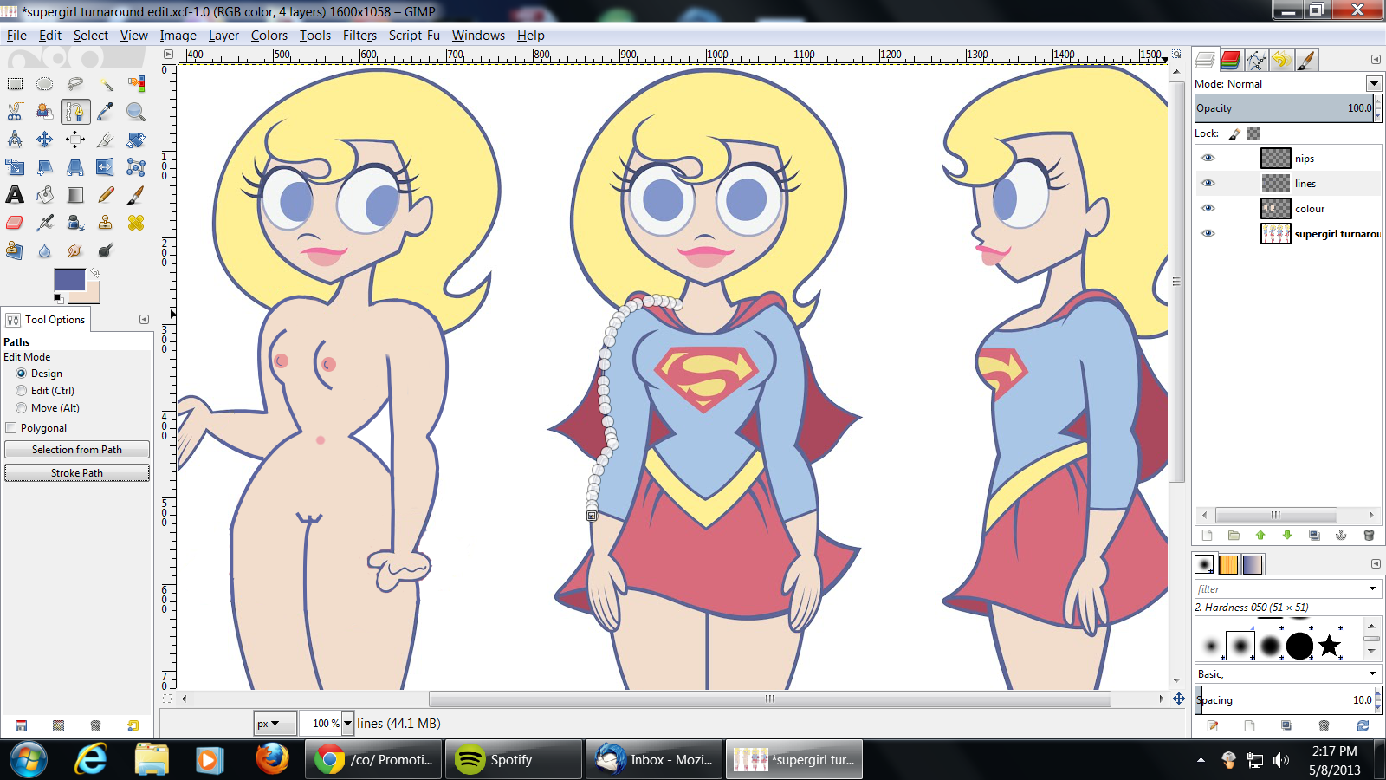This screenshot has height=780, width=1386.
Task: Click Selection from Path button
Action: pos(77,450)
